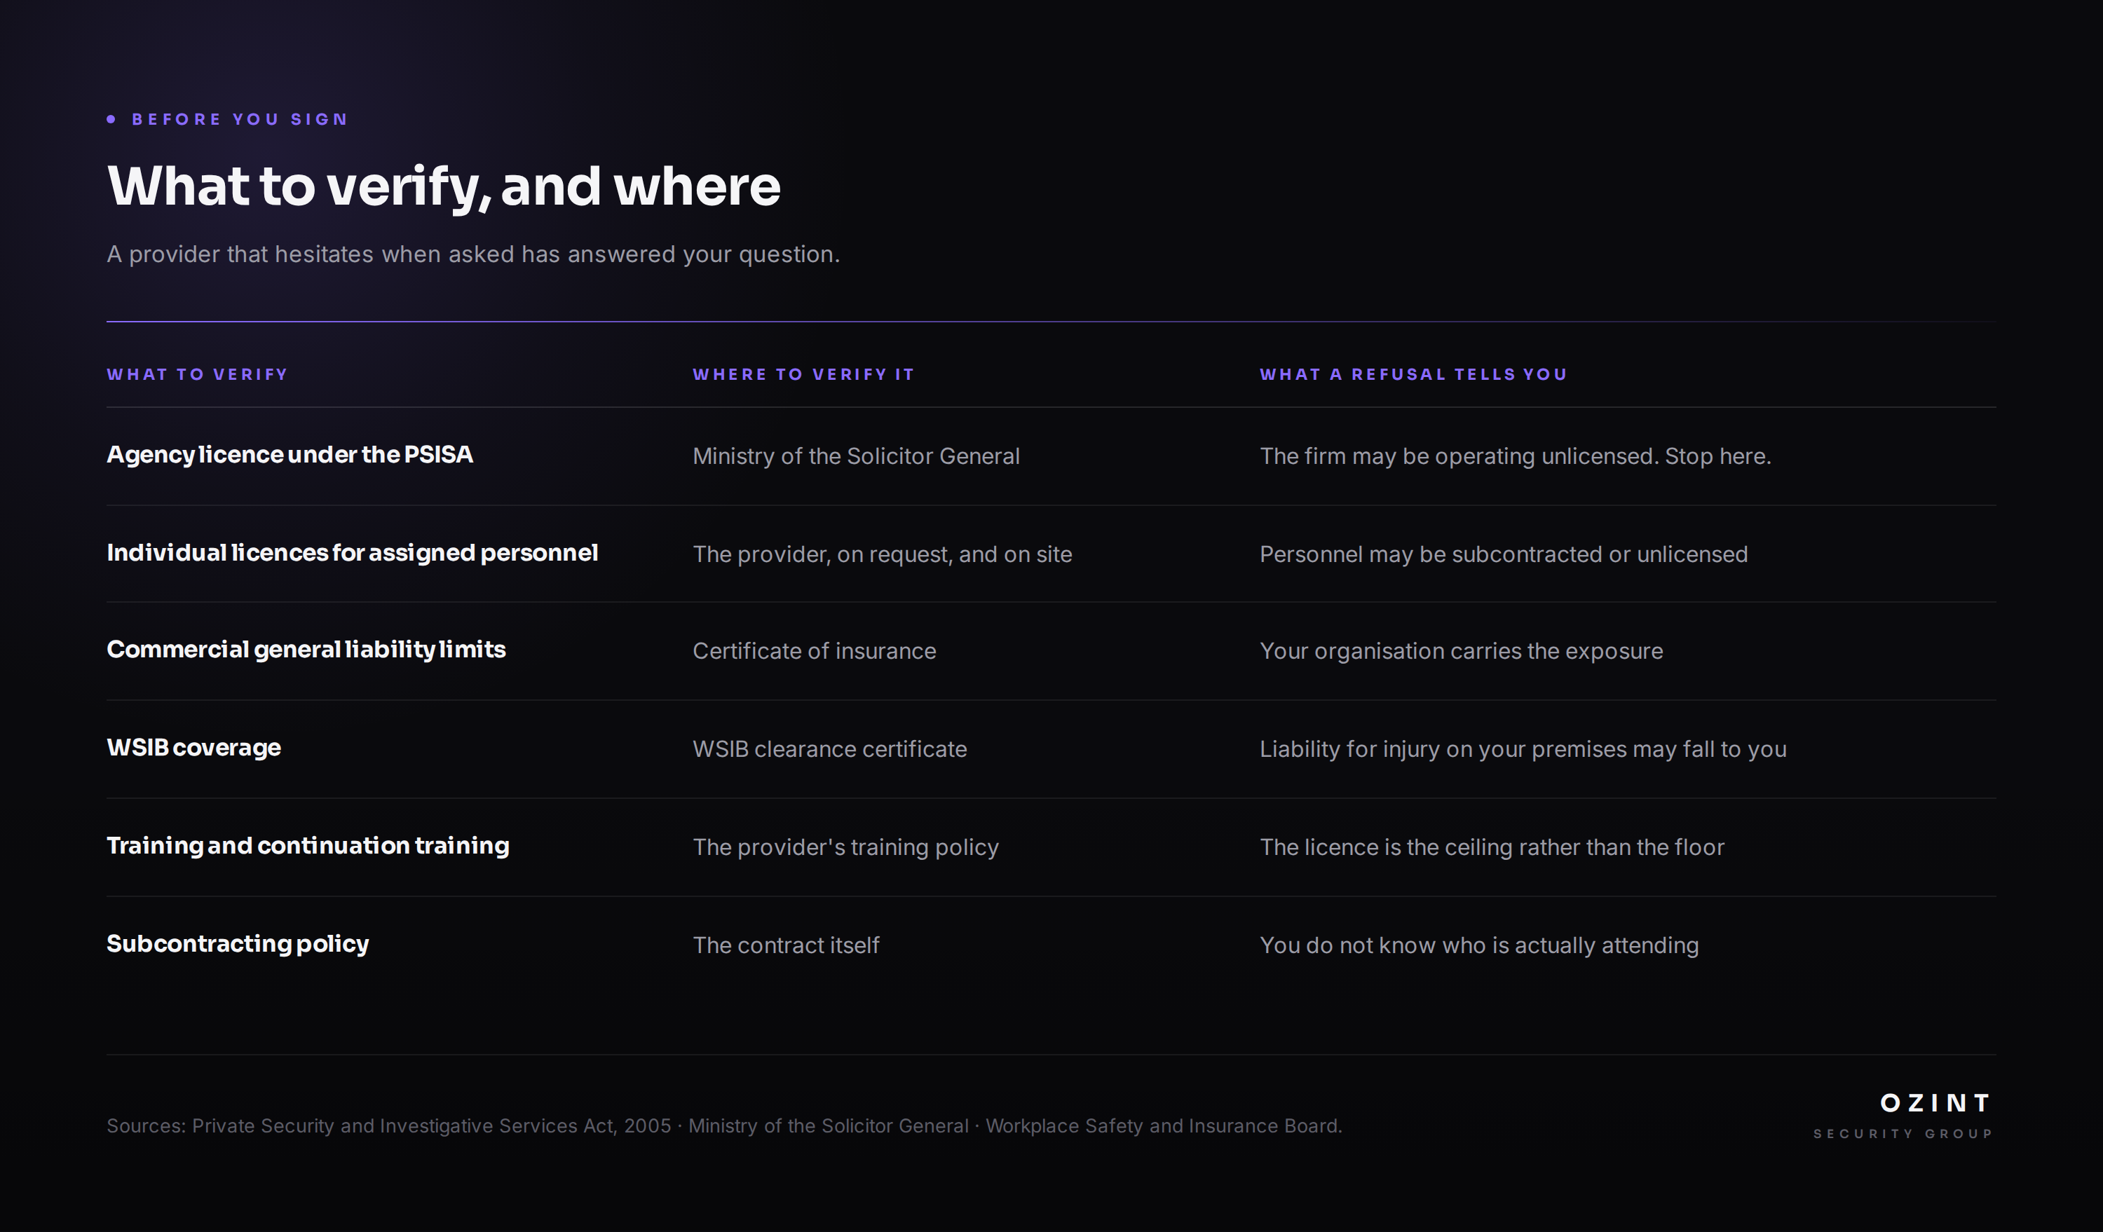Click the 'WHAT TO VERIFY' column header
This screenshot has width=2103, height=1232.
(197, 374)
